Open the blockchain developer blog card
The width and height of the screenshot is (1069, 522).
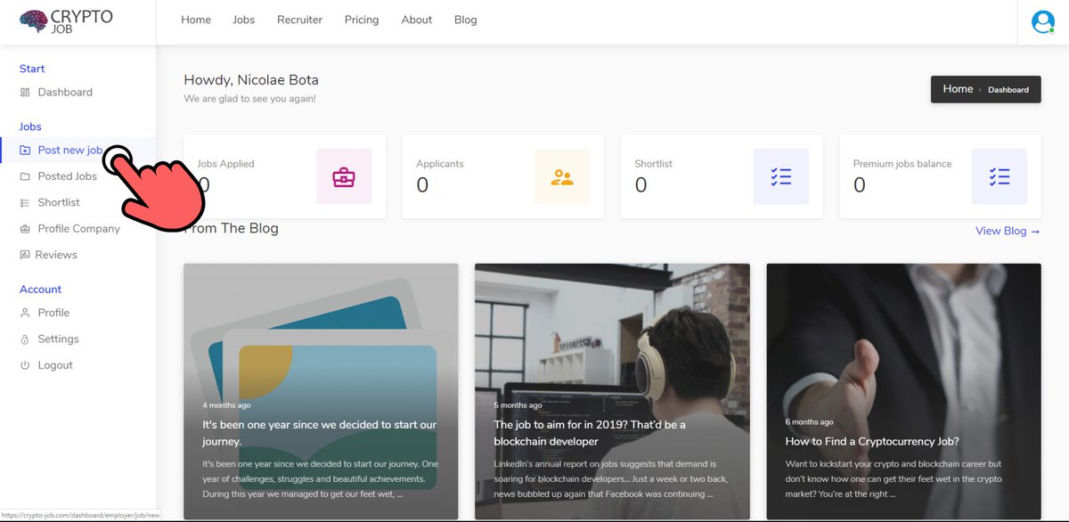612,391
